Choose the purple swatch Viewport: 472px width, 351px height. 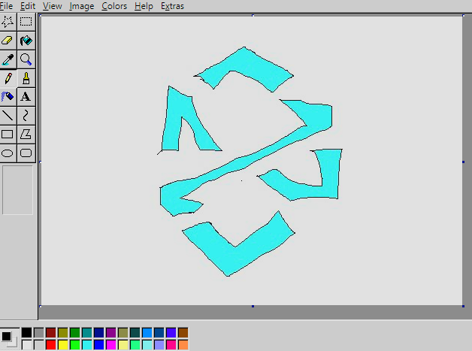click(110, 333)
